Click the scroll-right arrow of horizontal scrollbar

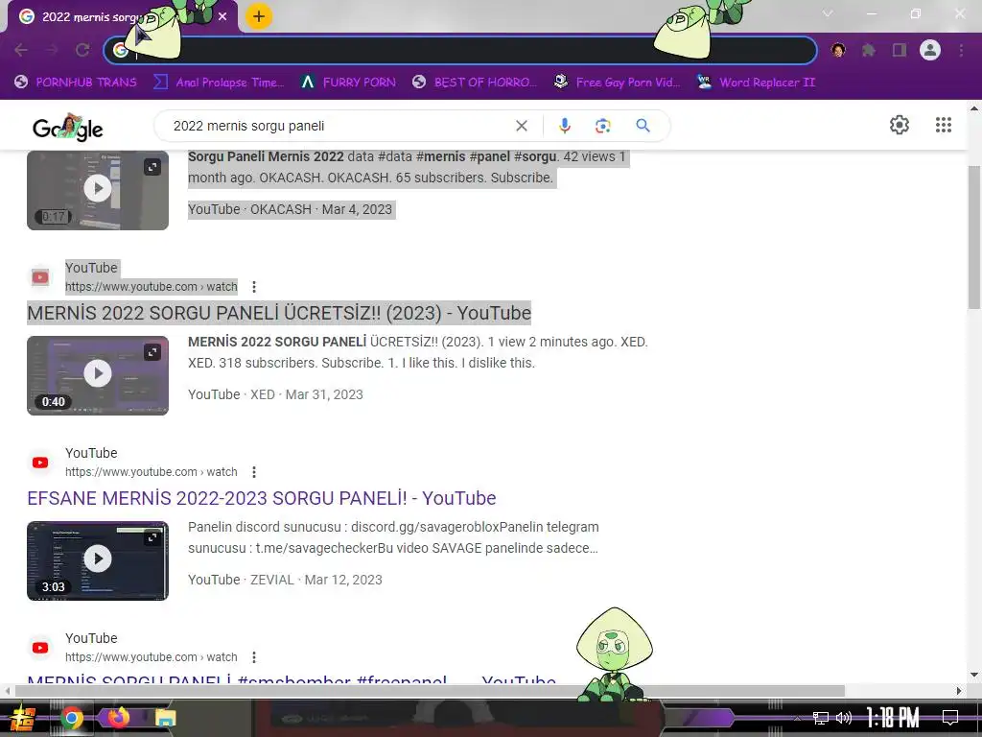(x=959, y=691)
